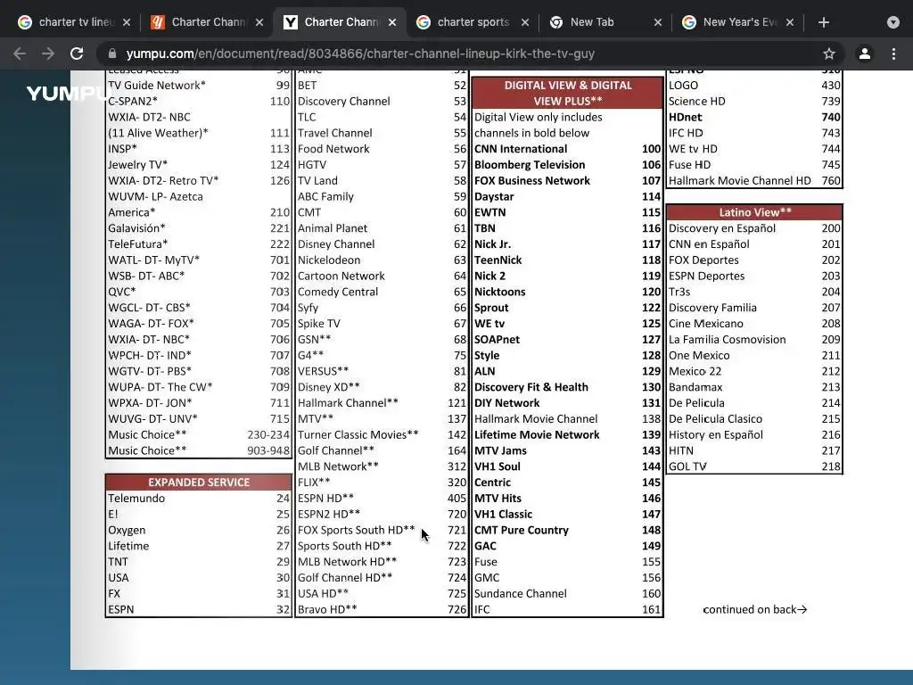
Task: Click 'Jewelry TV*' entry
Action: coord(199,165)
